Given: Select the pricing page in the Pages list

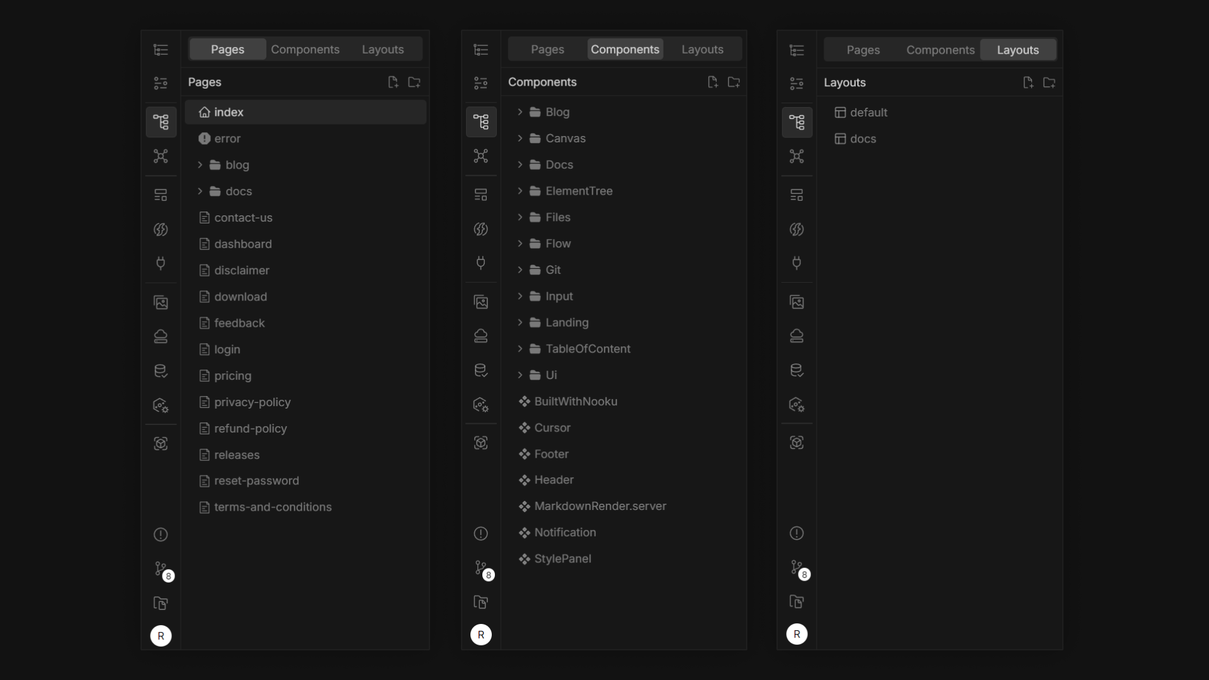Looking at the screenshot, I should (x=232, y=376).
